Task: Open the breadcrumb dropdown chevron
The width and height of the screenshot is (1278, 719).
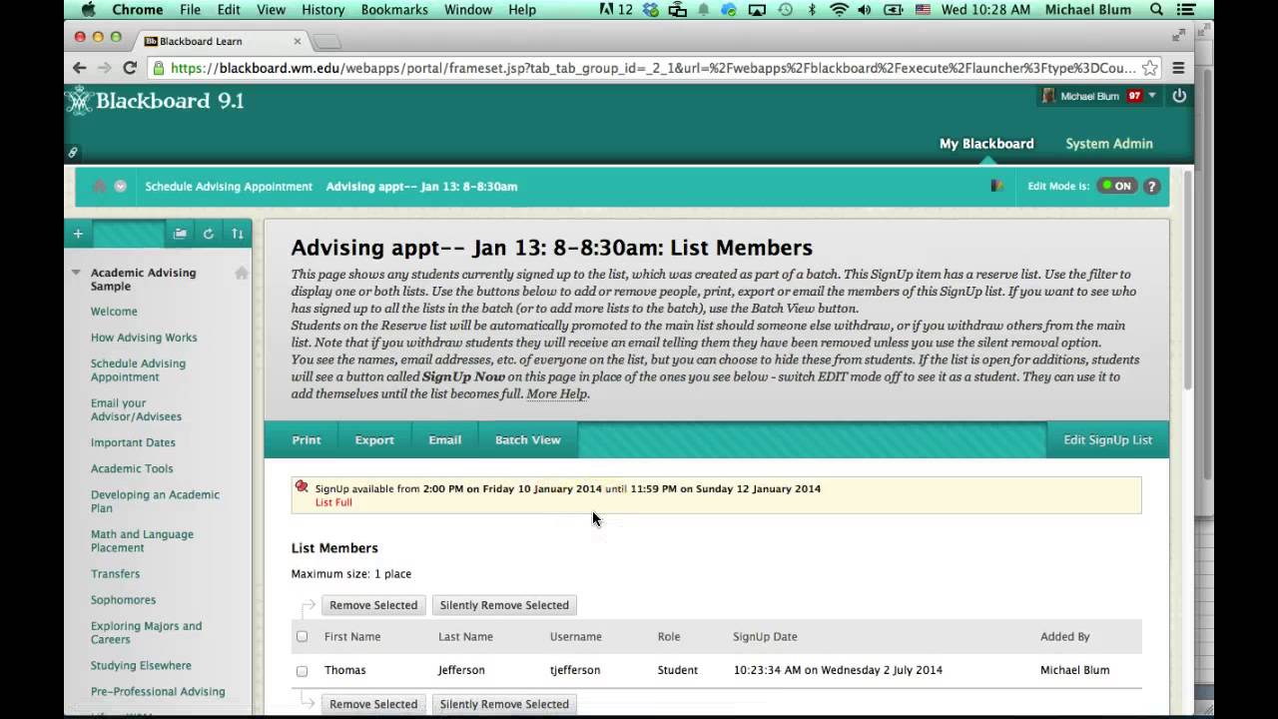Action: click(x=120, y=186)
